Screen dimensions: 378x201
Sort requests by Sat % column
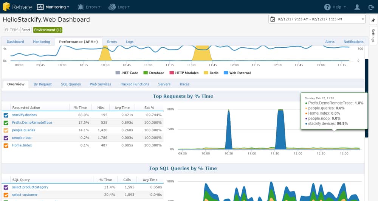pyautogui.click(x=149, y=108)
